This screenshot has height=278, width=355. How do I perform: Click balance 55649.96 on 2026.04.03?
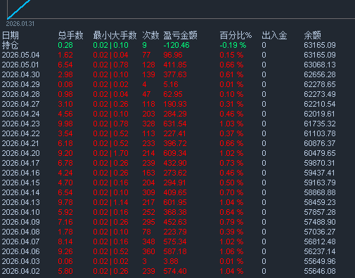coord(320,261)
